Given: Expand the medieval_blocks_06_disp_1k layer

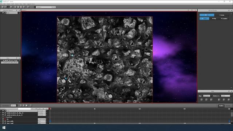Looking at the screenshot, I should coord(1,113).
